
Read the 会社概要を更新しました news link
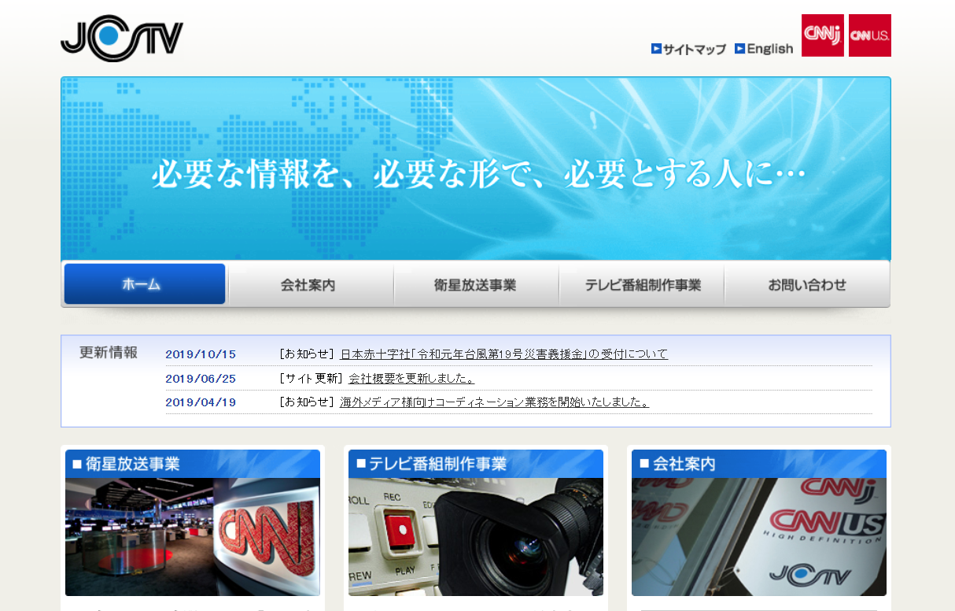pyautogui.click(x=411, y=379)
